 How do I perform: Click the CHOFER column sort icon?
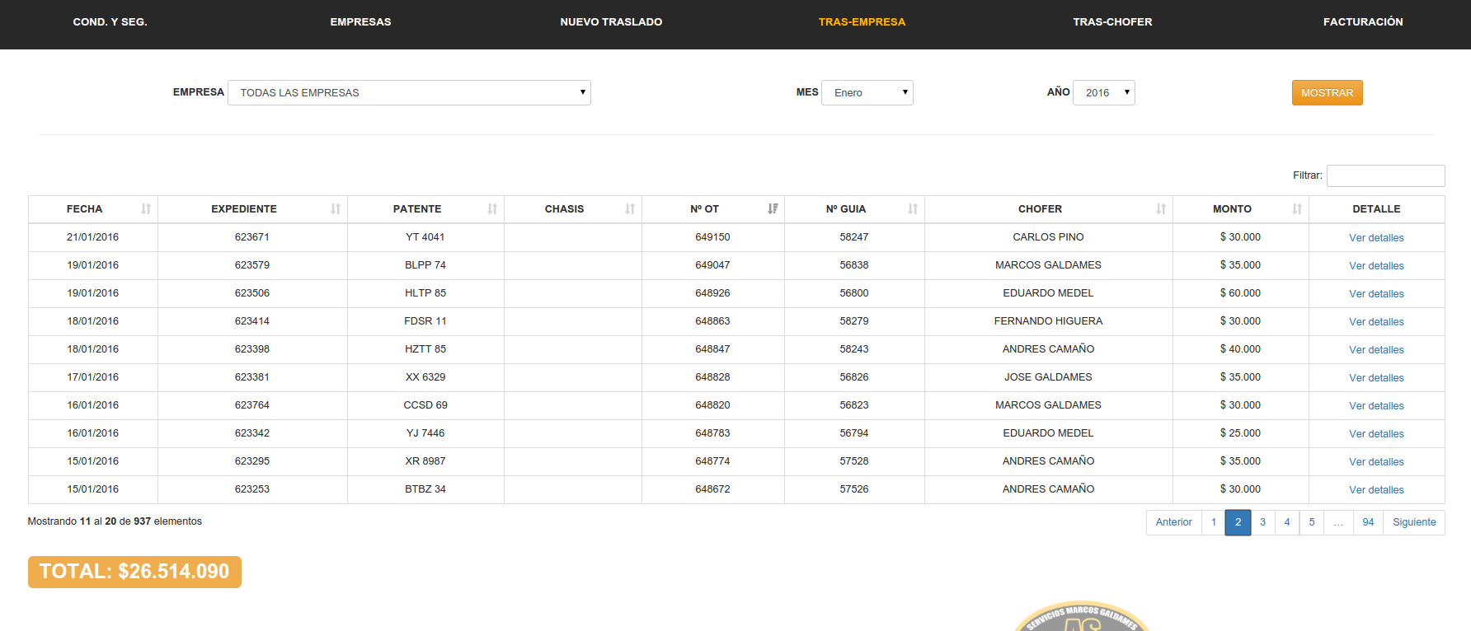pyautogui.click(x=1161, y=209)
